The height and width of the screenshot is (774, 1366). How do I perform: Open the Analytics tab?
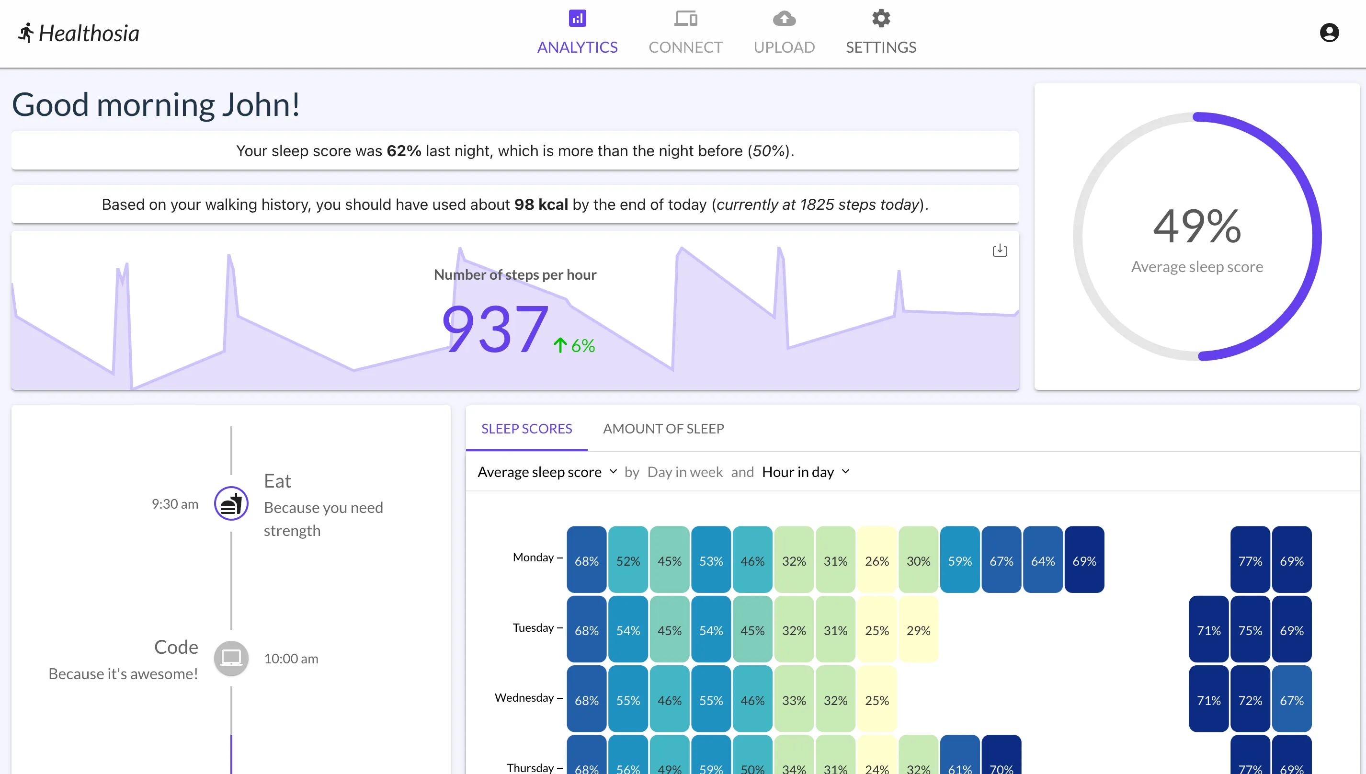(577, 33)
